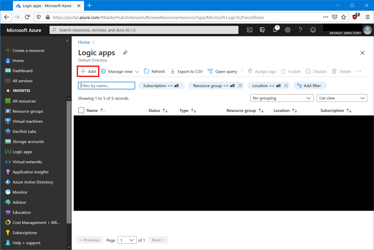Refresh the logic apps list
The height and width of the screenshot is (250, 374).
coord(154,71)
